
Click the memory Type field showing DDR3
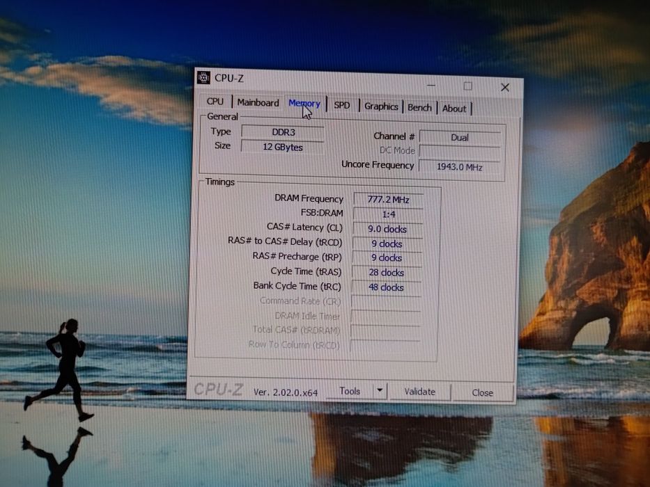click(x=283, y=132)
